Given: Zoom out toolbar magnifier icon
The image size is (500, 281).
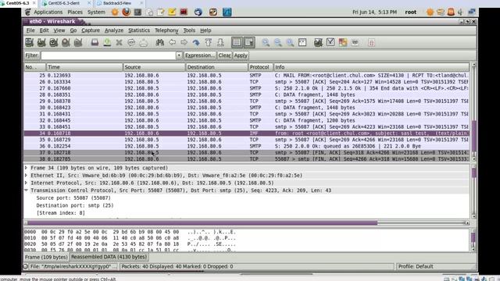Looking at the screenshot, I should 278,42.
